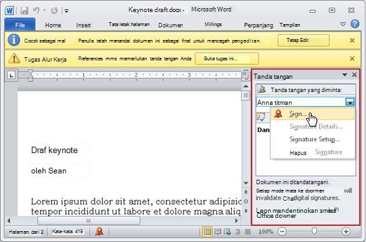Click the horizontal scrollbar right arrow
The width and height of the screenshot is (366, 242).
236,220
